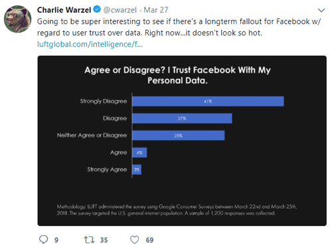Click the Strongly Agree 3% bar
This screenshot has width=332, height=248.
(137, 170)
